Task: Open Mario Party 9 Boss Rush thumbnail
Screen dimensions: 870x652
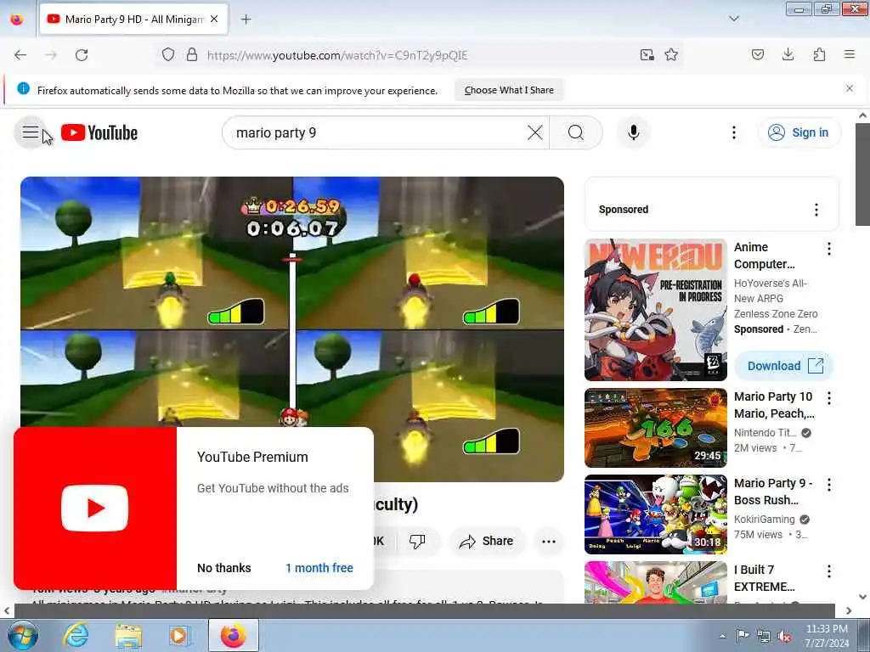Action: point(655,514)
